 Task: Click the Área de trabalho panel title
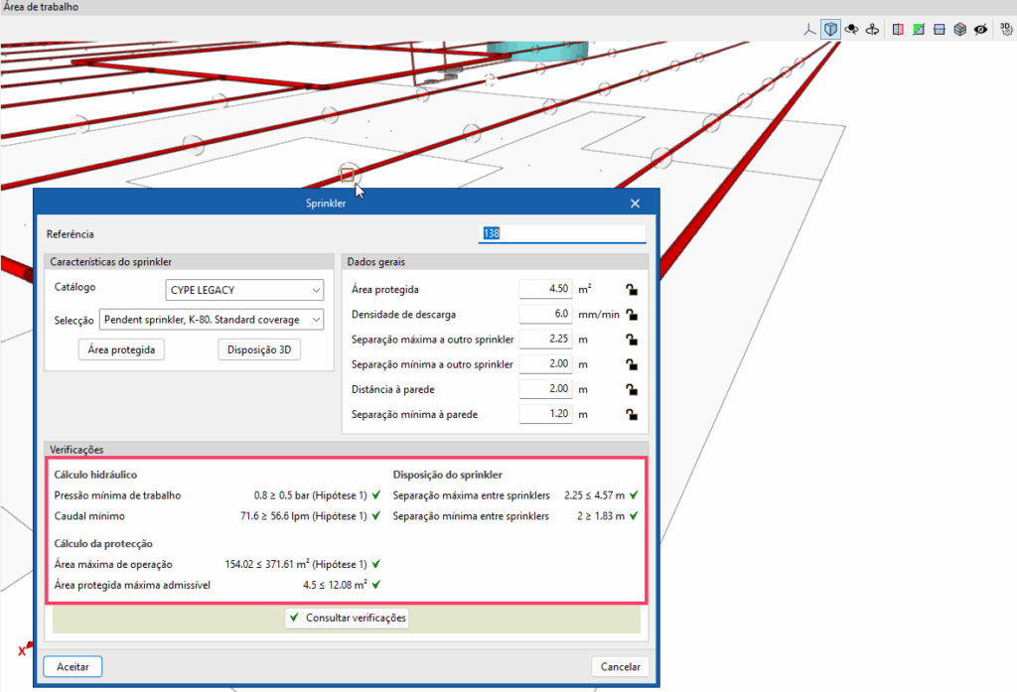(41, 7)
